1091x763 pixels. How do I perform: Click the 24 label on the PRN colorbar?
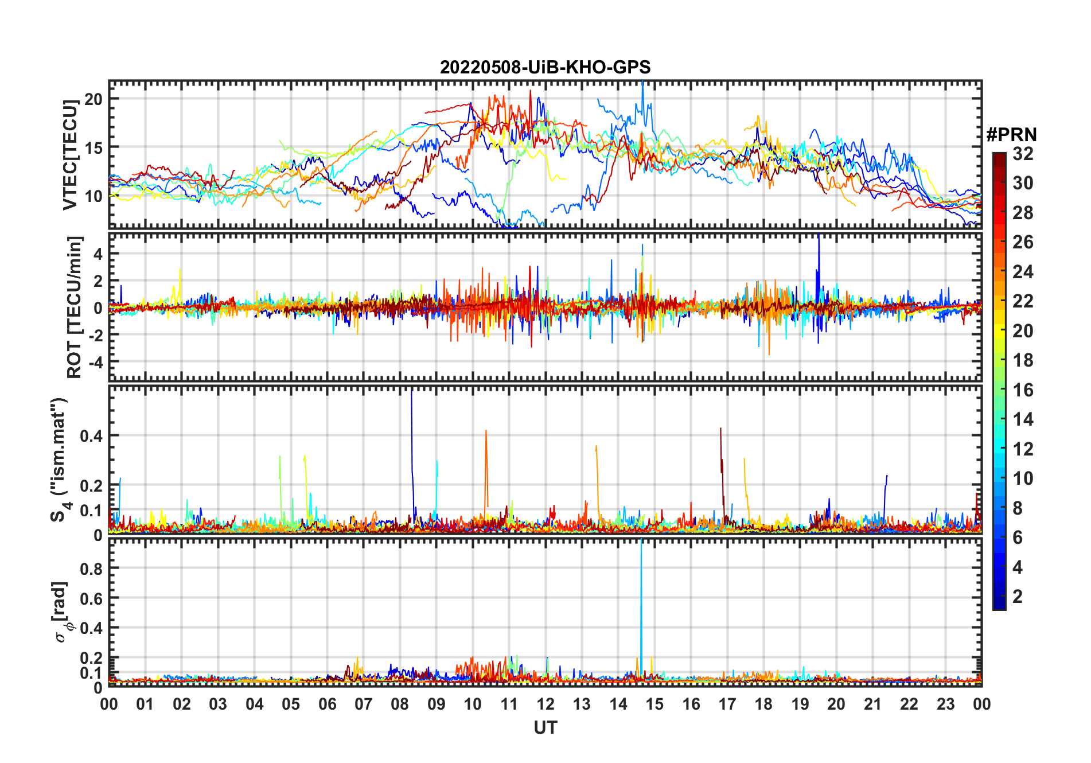[x=1023, y=272]
